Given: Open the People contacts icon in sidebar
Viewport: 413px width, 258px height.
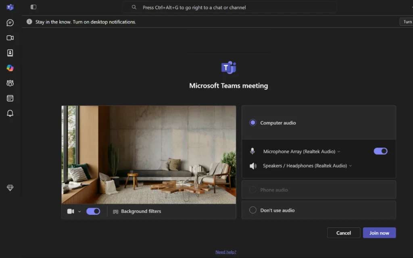Looking at the screenshot, I should click(x=10, y=53).
